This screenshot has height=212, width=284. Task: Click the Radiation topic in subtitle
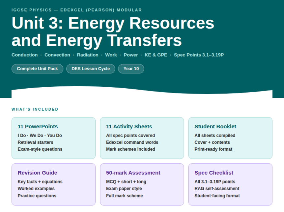pyautogui.click(x=88, y=55)
